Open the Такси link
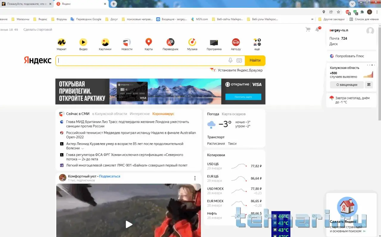This screenshot has height=237, width=381. tap(232, 143)
